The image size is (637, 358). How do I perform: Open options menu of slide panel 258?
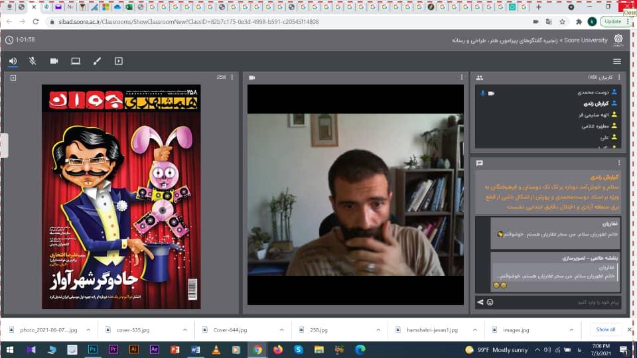click(232, 77)
